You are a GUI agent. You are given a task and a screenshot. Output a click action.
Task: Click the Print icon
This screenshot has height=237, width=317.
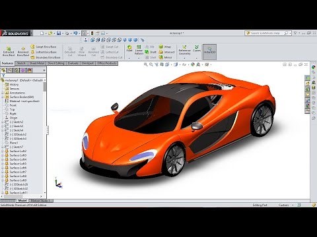[67, 33]
